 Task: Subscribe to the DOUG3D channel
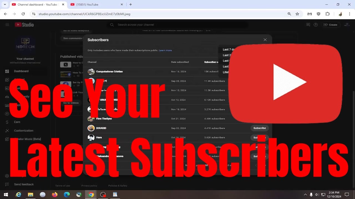[x=260, y=128]
